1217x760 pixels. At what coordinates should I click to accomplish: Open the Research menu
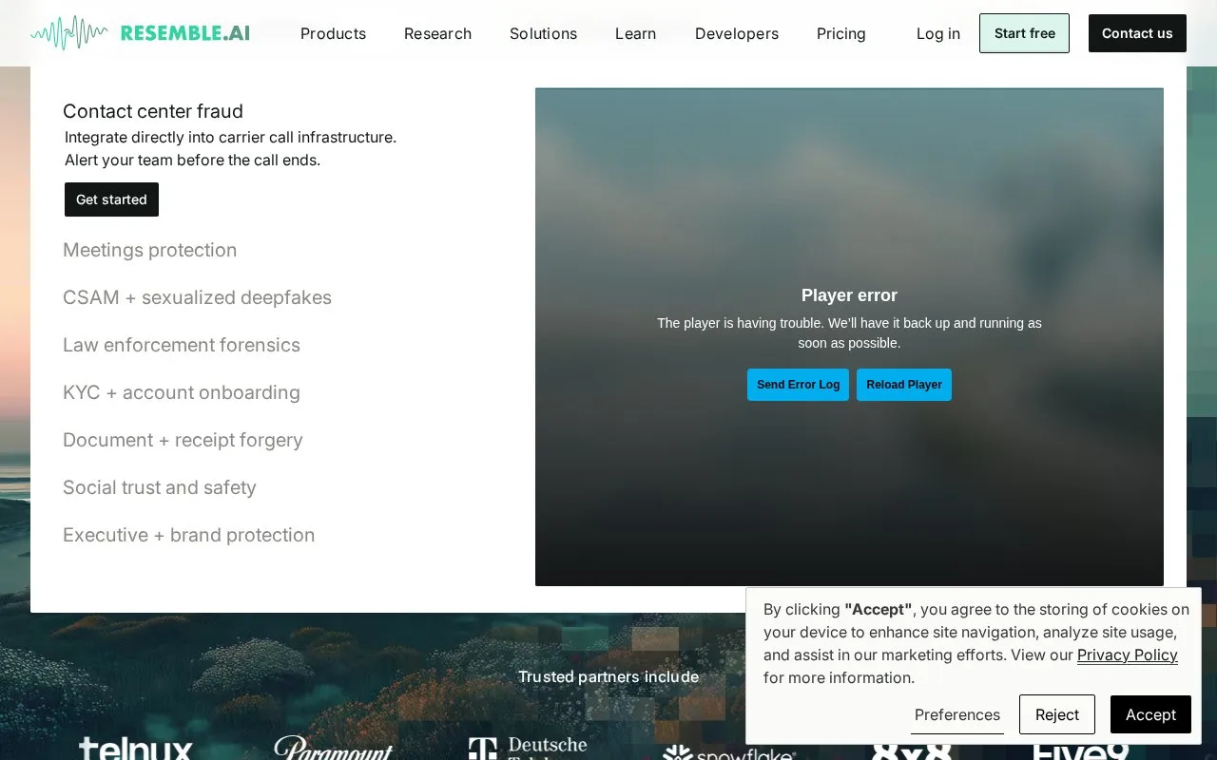437,33
